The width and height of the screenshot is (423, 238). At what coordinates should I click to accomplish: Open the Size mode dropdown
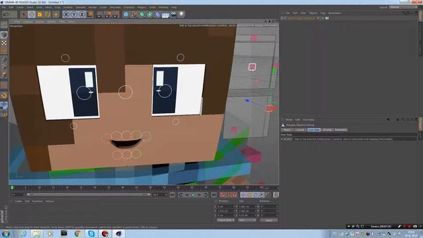click(x=247, y=220)
